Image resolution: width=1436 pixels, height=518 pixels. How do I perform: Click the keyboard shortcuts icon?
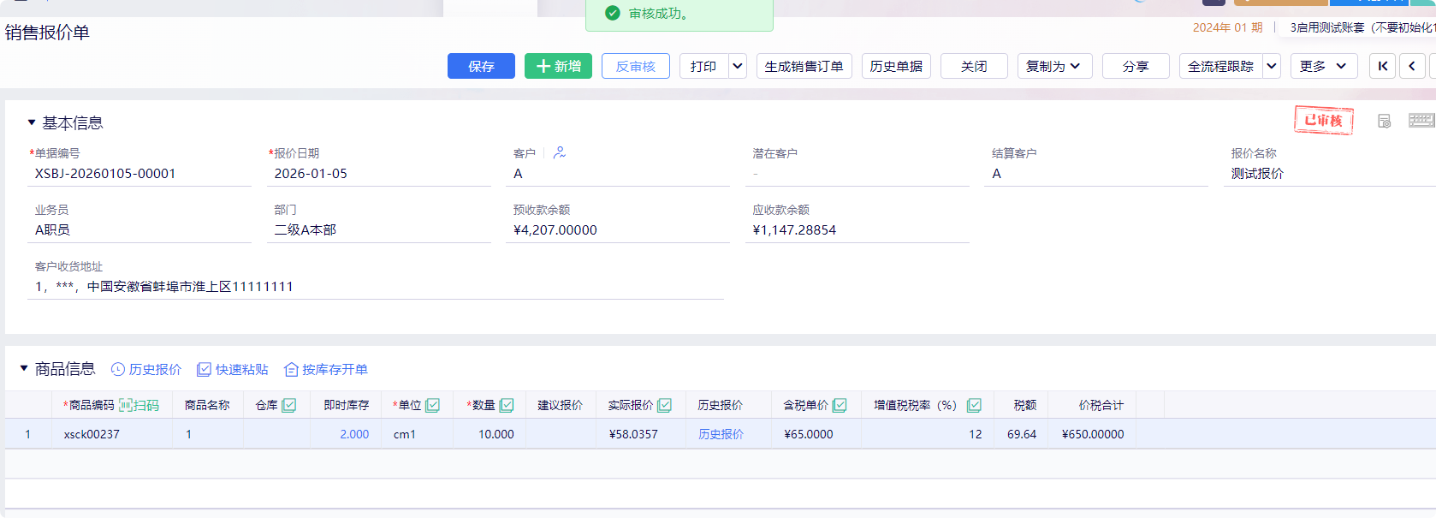1421,121
